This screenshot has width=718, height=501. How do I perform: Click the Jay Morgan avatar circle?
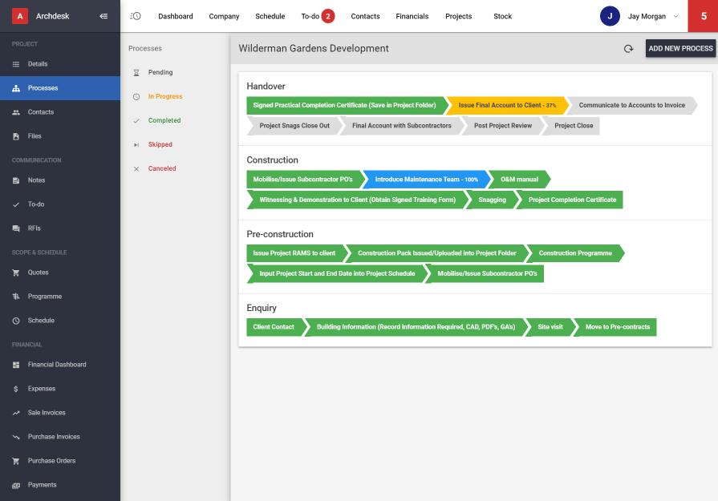coord(610,16)
